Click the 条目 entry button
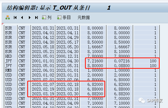 tap(64, 17)
